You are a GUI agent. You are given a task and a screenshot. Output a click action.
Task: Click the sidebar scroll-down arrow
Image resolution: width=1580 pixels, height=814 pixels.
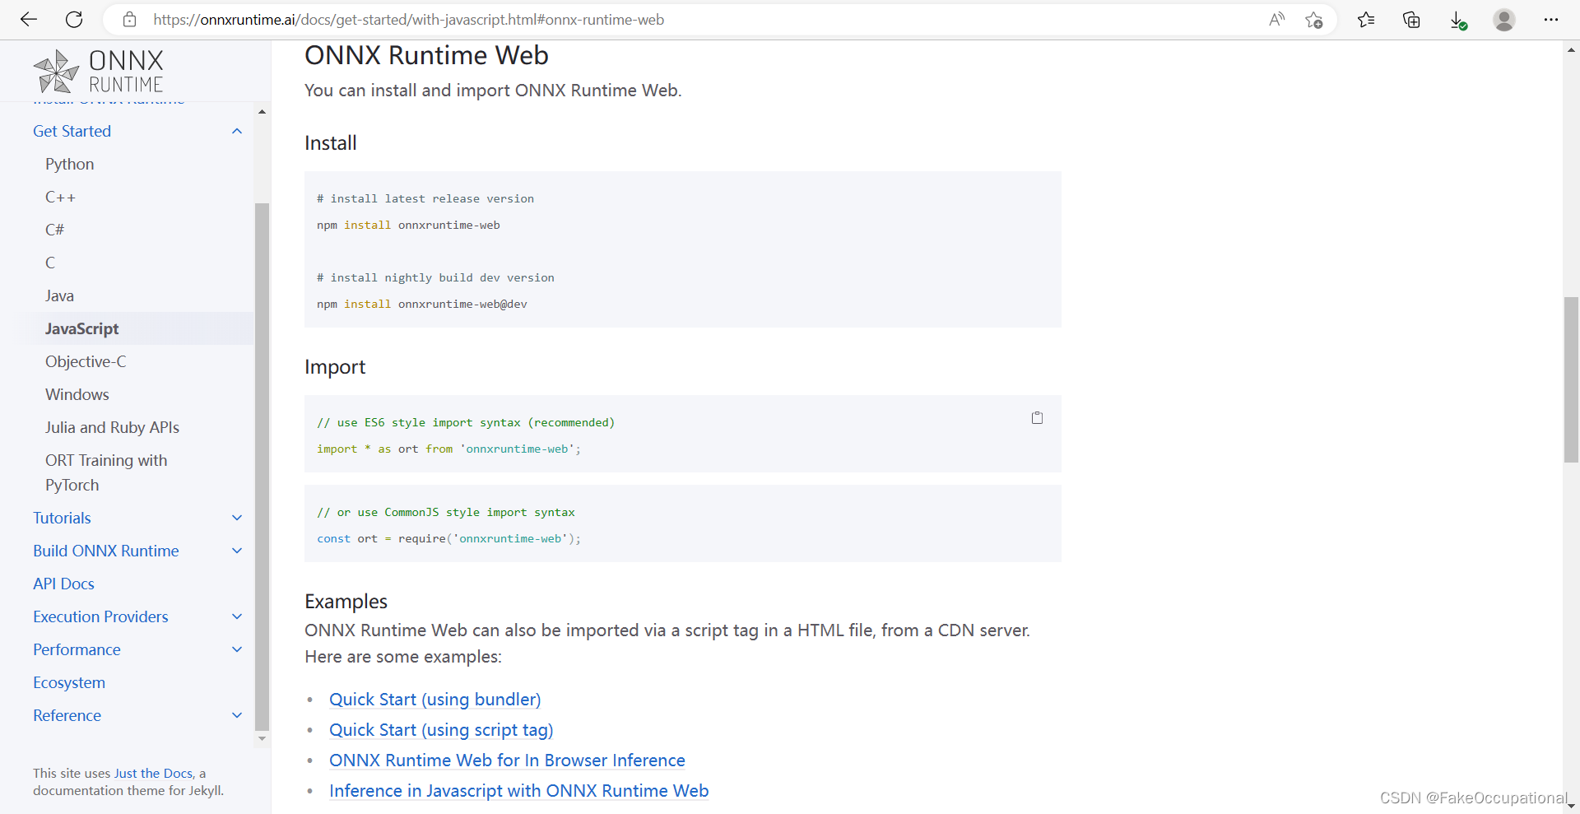(262, 738)
